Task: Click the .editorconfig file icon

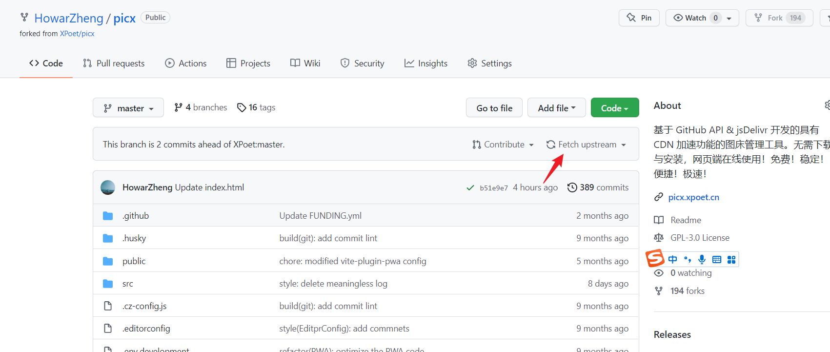Action: pos(108,329)
